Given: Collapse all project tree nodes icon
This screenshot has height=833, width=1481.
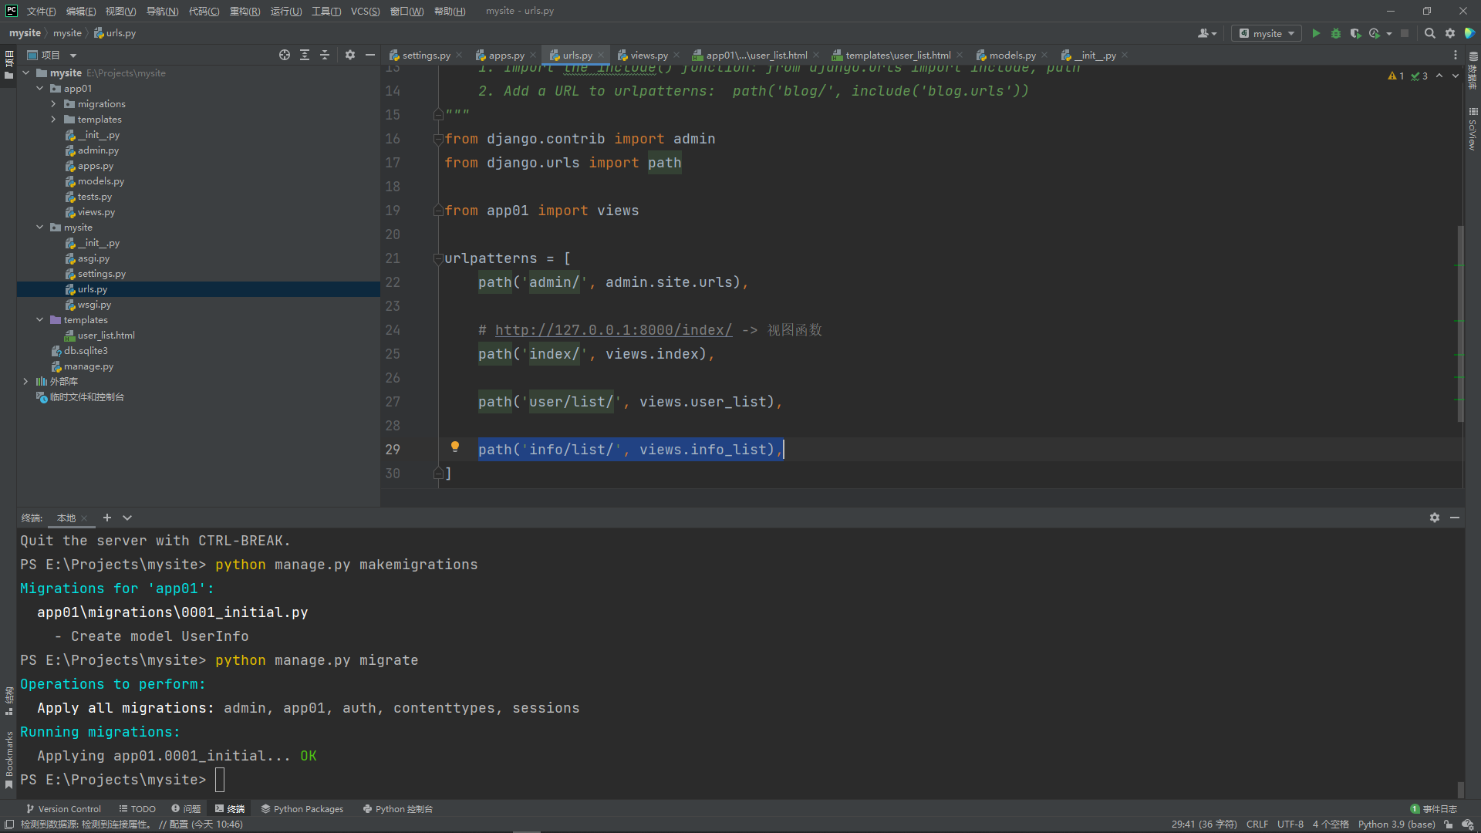Looking at the screenshot, I should click(325, 55).
